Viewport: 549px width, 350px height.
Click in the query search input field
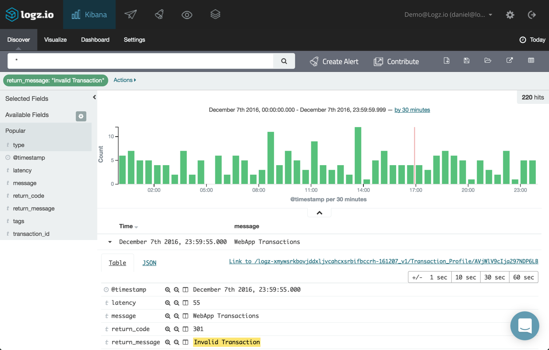(141, 61)
